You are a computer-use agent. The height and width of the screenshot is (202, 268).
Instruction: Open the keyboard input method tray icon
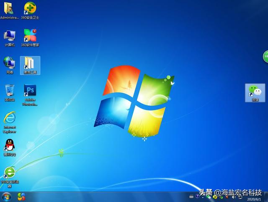(191, 197)
